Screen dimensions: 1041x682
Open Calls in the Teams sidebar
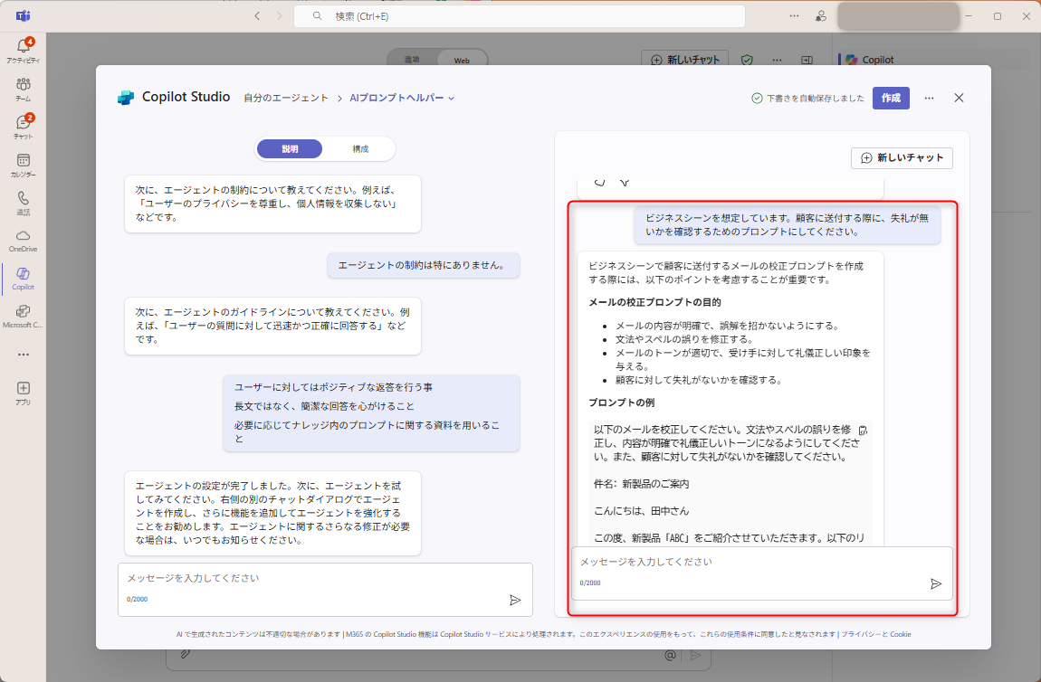pyautogui.click(x=24, y=203)
